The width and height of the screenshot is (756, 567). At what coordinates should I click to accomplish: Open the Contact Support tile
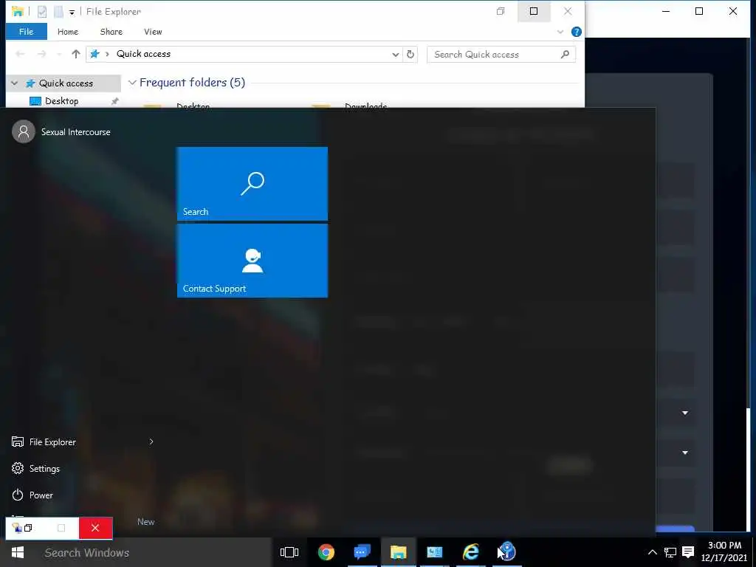pos(252,261)
